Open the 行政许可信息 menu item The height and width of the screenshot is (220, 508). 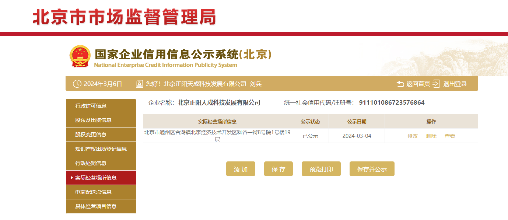point(101,106)
